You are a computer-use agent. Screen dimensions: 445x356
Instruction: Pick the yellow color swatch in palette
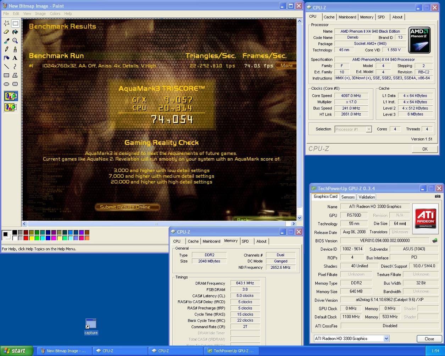(x=32, y=238)
